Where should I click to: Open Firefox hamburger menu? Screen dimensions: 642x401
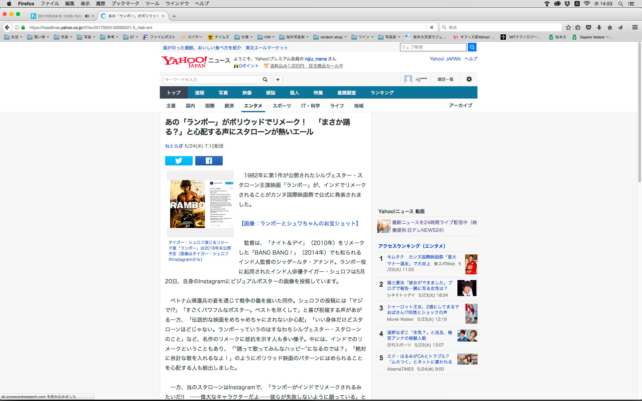[635, 27]
